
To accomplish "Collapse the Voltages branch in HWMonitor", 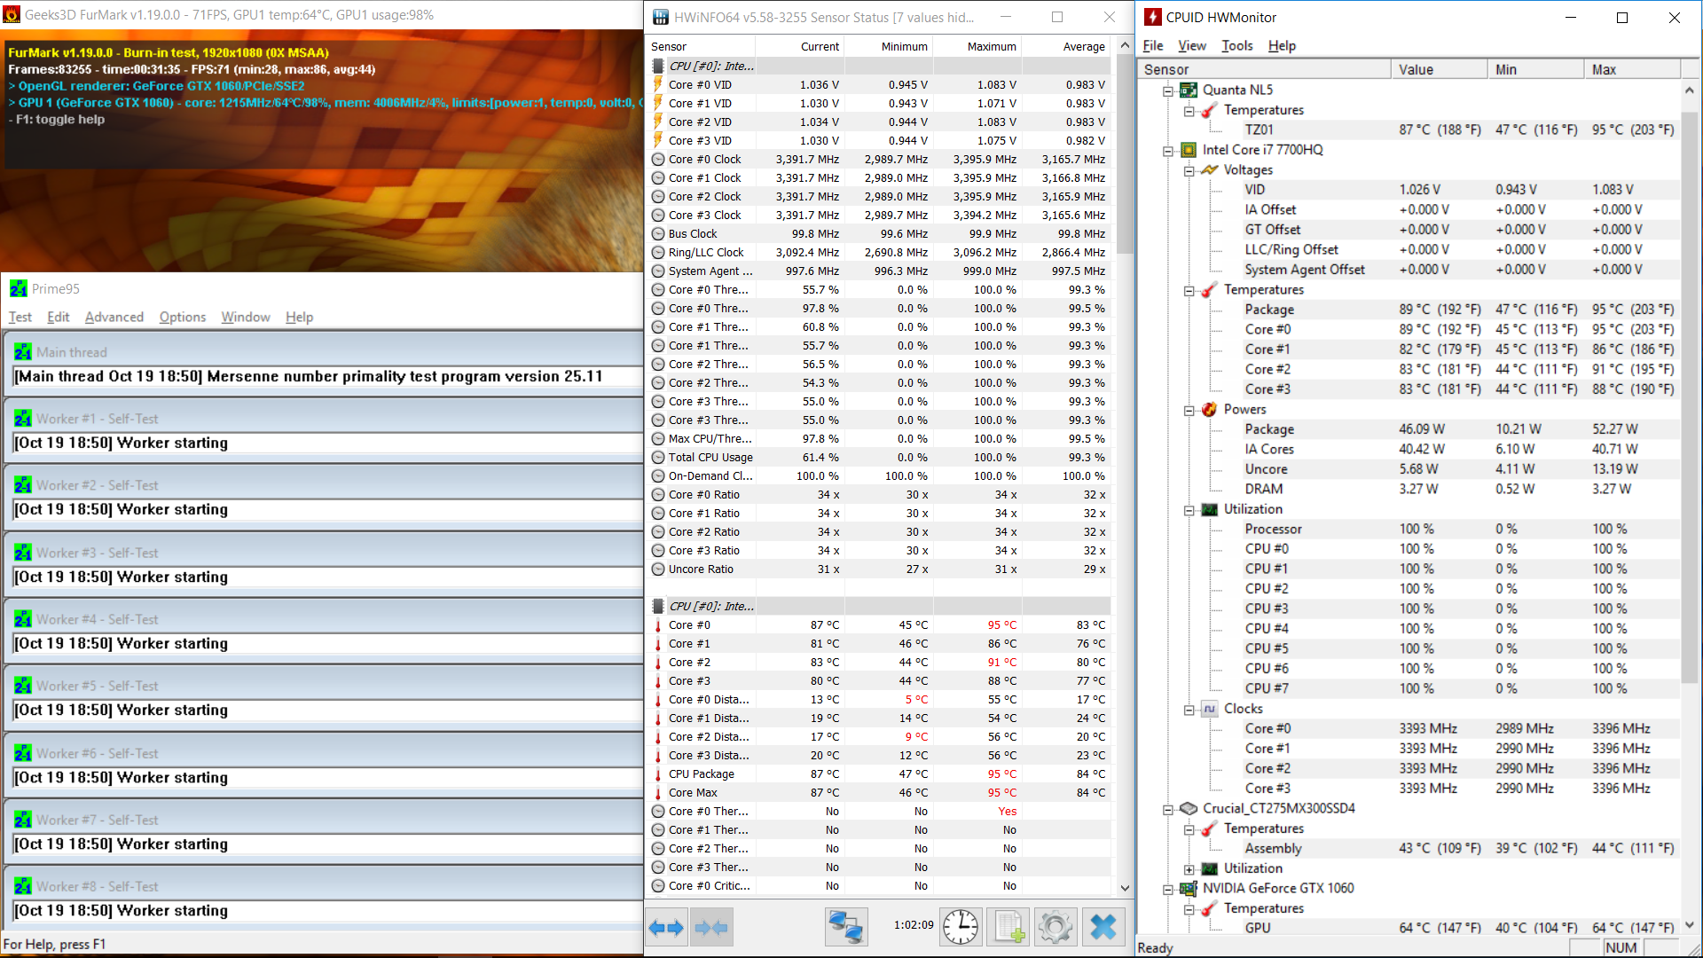I will tap(1189, 170).
